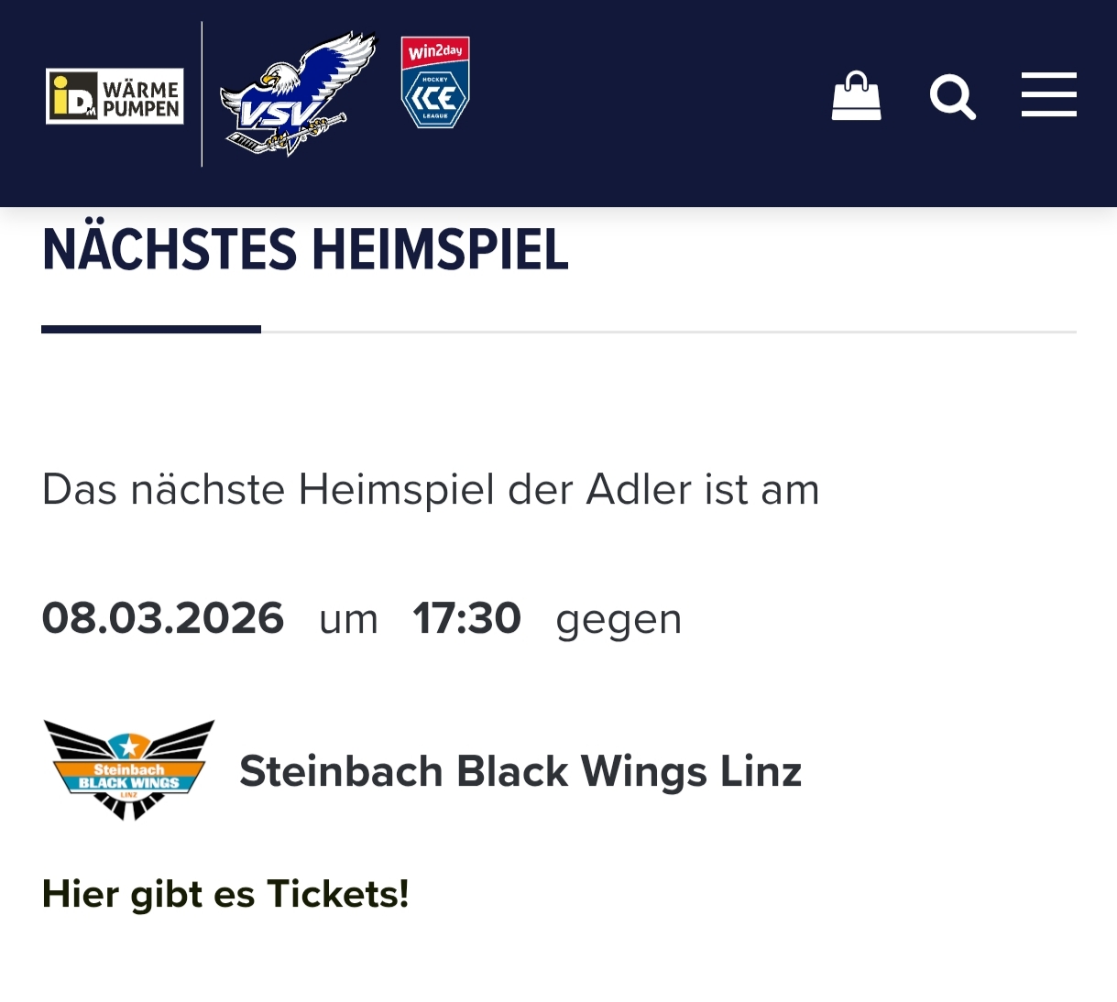Click the Steinbach Black Wings winged logo
The image size is (1117, 1002).
(x=129, y=769)
